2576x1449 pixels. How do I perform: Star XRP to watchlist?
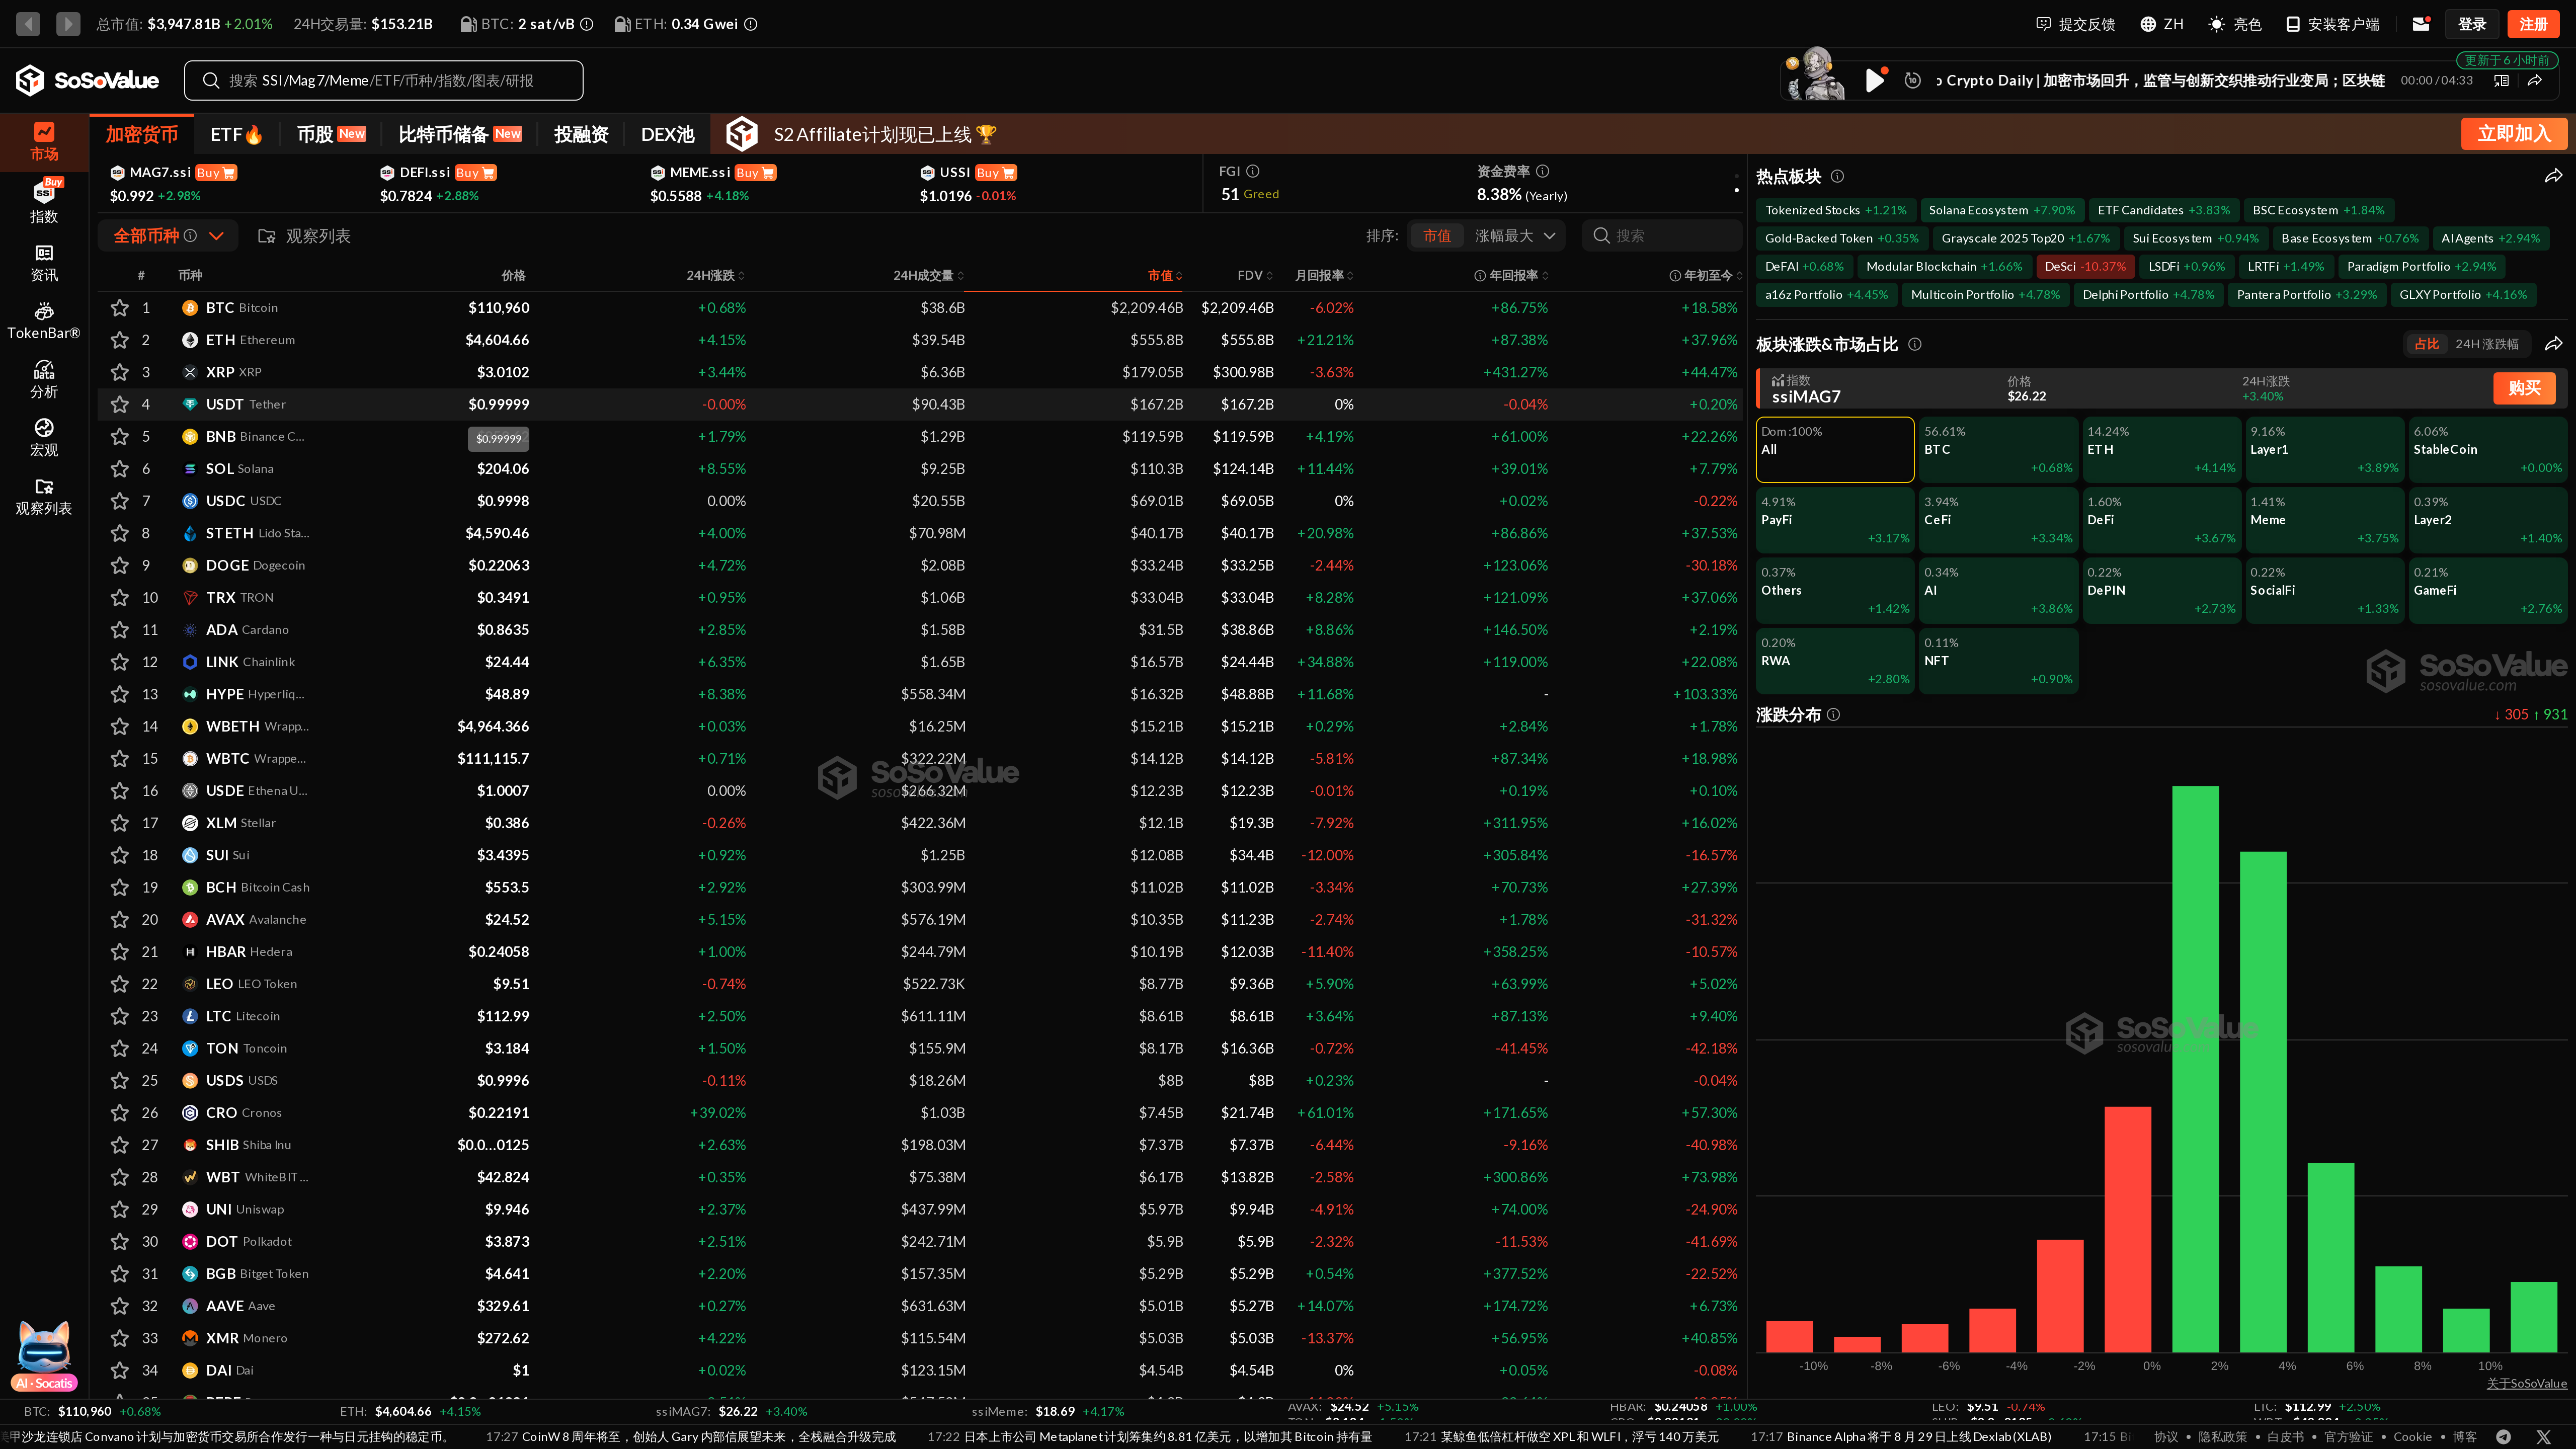coord(120,372)
